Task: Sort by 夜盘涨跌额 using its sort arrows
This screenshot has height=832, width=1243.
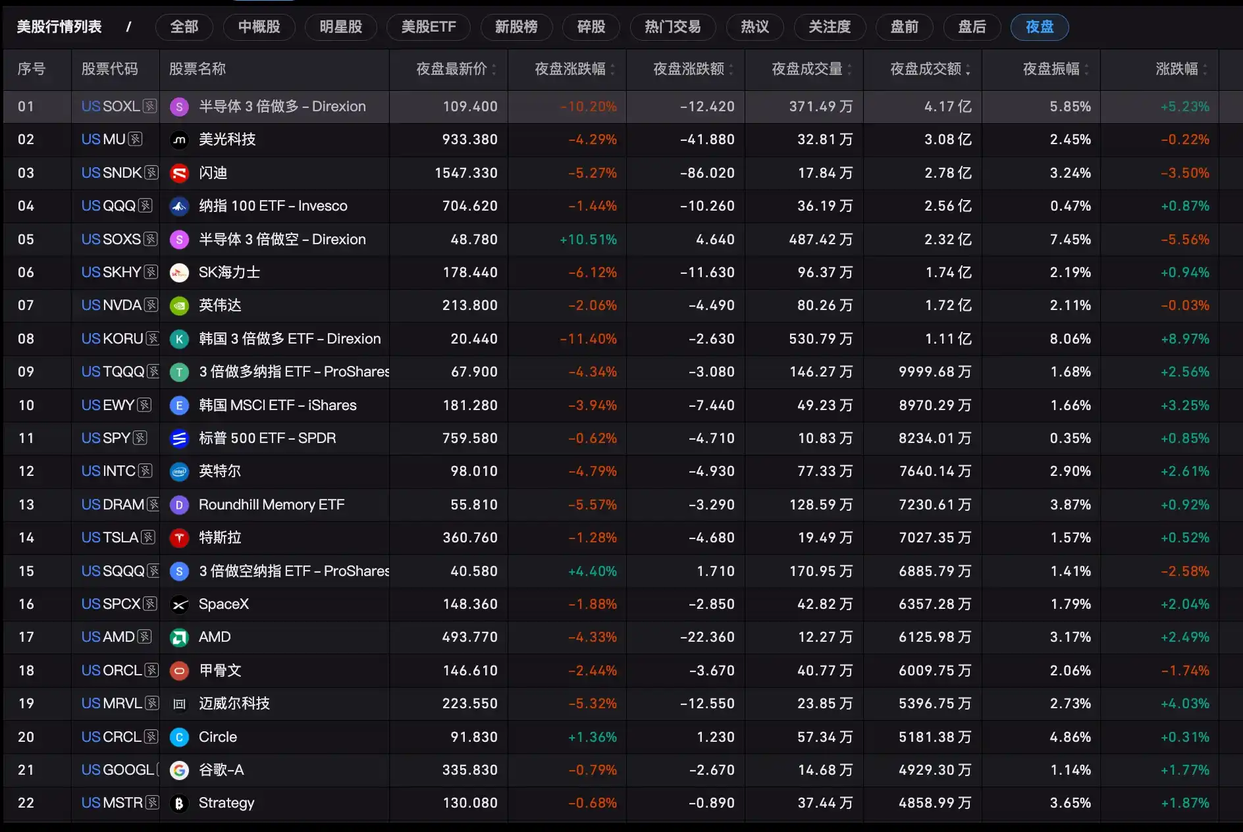Action: (x=731, y=69)
